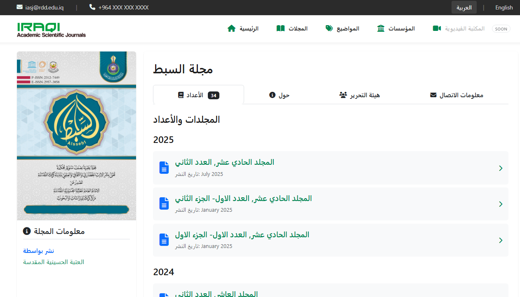Open the journals book icon labeled المجلات
Image resolution: width=520 pixels, height=297 pixels.
(280, 28)
